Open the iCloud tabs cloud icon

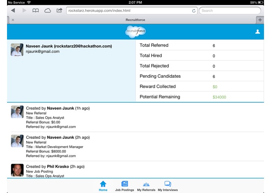[x=48, y=11]
